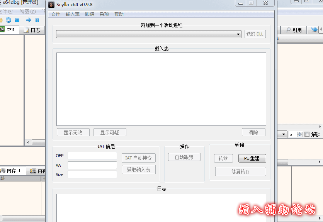Open the 视图 menu in x64dbg
This screenshot has width=323, height=222.
point(28,12)
